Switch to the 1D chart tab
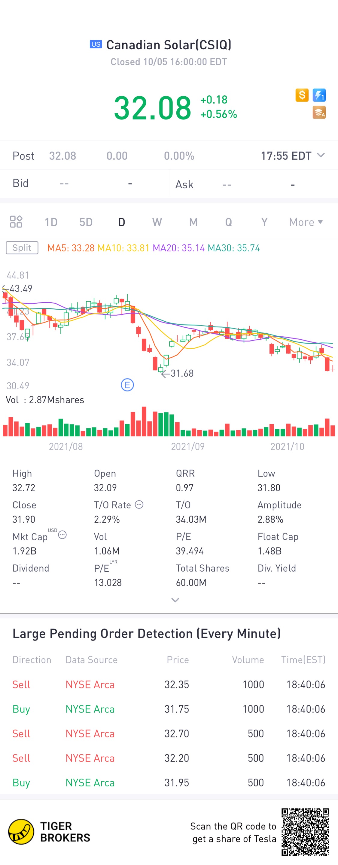This screenshot has height=865, width=338. tap(51, 222)
